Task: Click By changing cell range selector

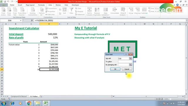Action: pos(130,65)
